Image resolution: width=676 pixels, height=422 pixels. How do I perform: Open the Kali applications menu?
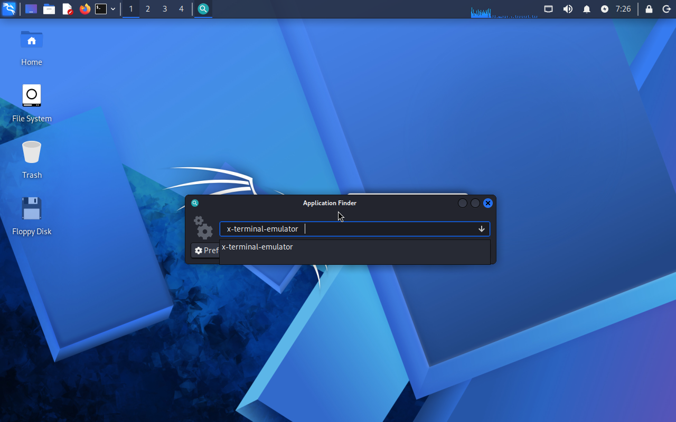[9, 9]
